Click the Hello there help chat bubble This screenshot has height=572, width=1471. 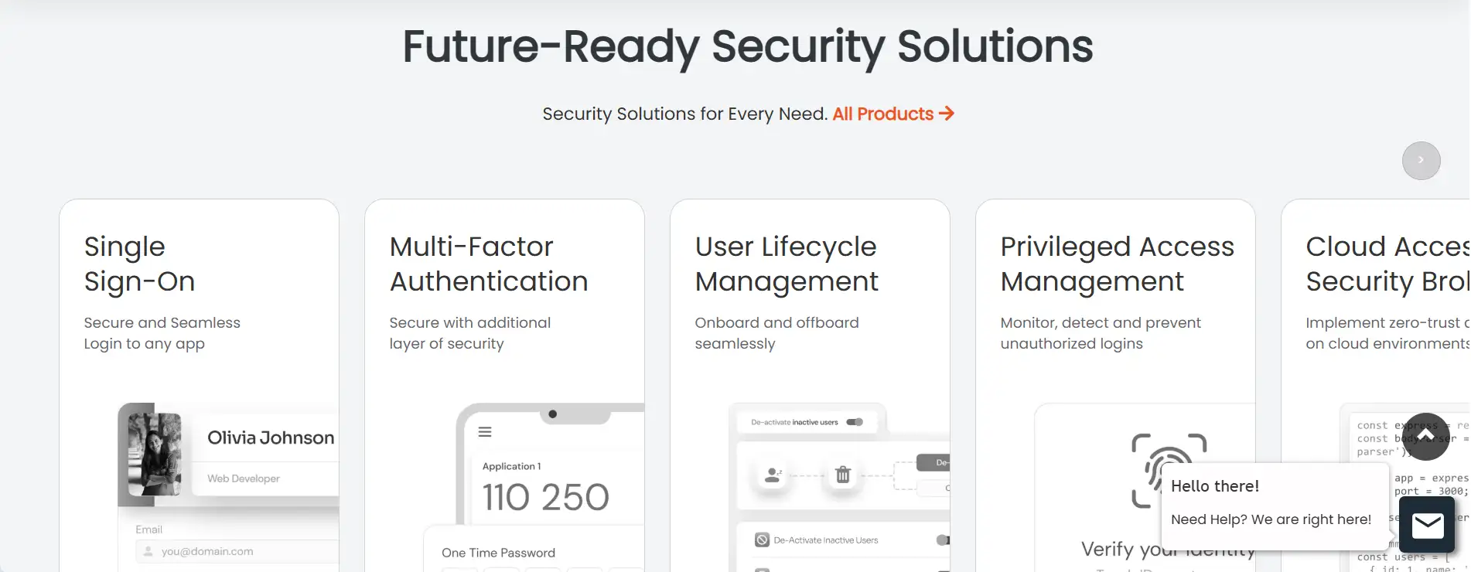(x=1271, y=502)
